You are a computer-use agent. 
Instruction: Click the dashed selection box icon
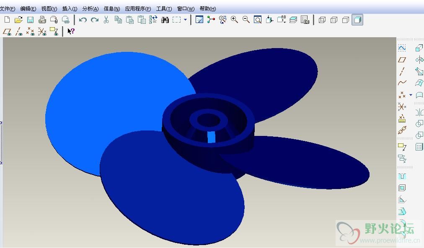176,20
